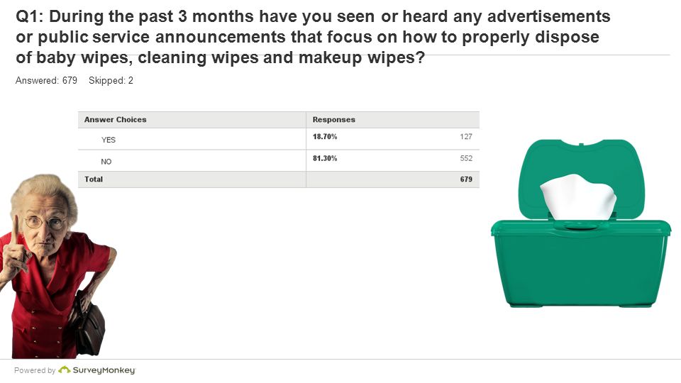Select the 'Answer Choices' column header

point(115,119)
